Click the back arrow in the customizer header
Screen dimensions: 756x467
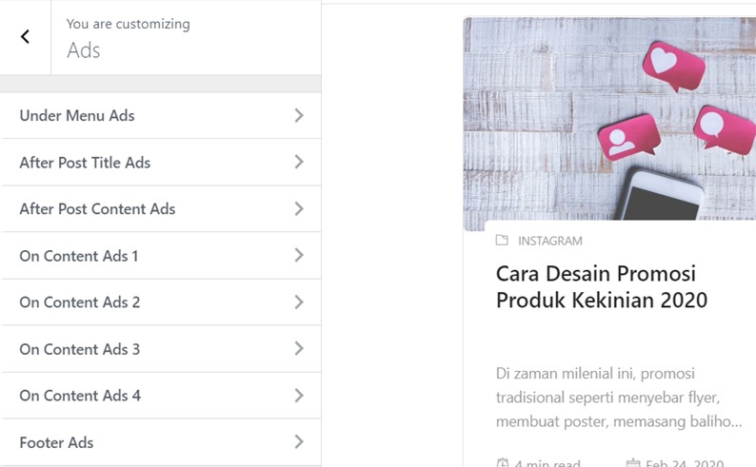(x=25, y=37)
